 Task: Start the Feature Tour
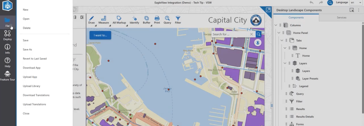point(7,76)
